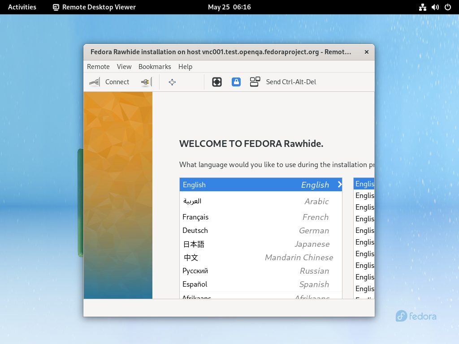Open the View menu
Image resolution: width=459 pixels, height=344 pixels.
click(124, 67)
